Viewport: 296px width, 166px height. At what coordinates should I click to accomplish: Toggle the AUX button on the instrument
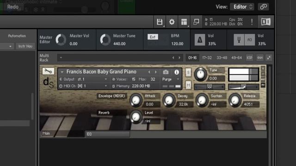click(x=263, y=79)
